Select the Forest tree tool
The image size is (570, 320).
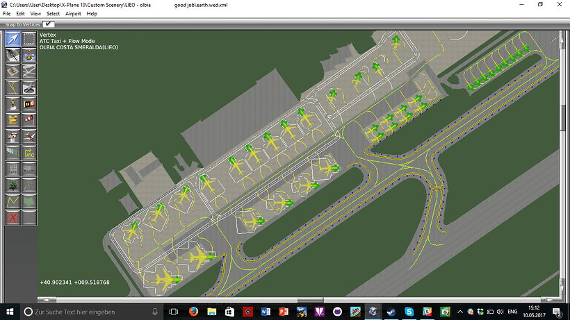pos(13,185)
